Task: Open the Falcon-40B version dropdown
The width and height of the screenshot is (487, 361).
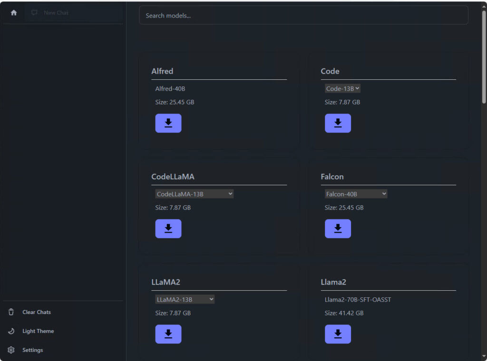Action: pos(356,194)
